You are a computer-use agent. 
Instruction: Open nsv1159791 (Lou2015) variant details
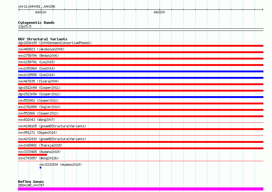point(37,62)
